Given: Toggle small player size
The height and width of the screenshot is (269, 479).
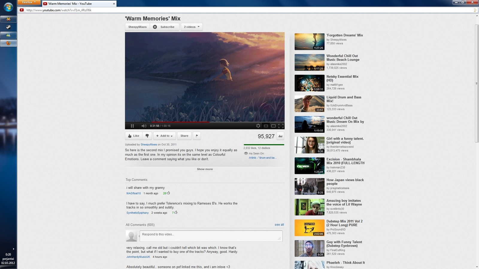Looking at the screenshot, I should tap(266, 126).
